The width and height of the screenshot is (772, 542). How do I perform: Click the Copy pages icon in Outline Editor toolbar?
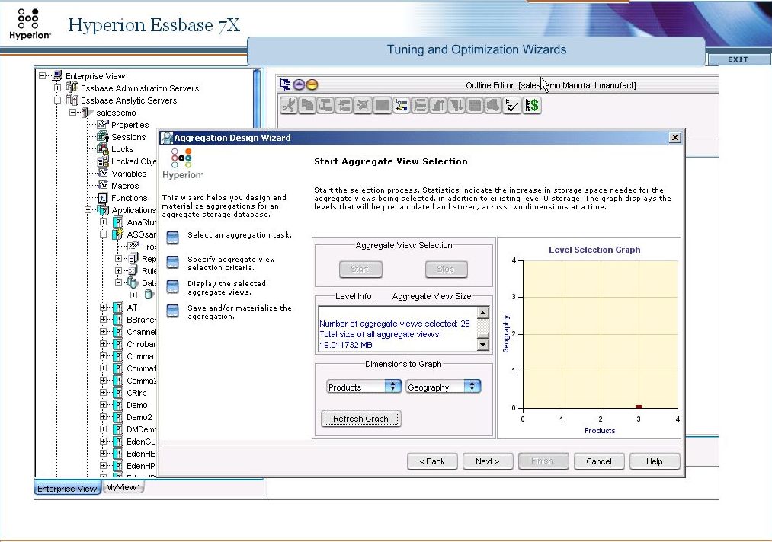point(307,105)
